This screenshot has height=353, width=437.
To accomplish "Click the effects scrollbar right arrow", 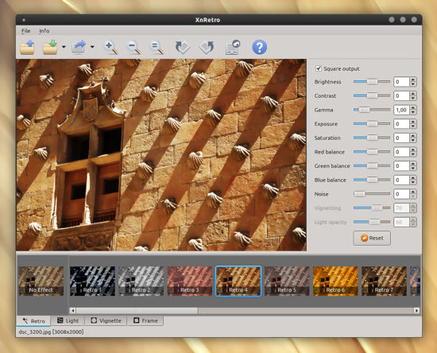I will click(x=416, y=310).
